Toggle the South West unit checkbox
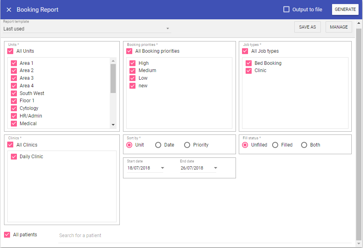The height and width of the screenshot is (248, 363). (x=14, y=93)
